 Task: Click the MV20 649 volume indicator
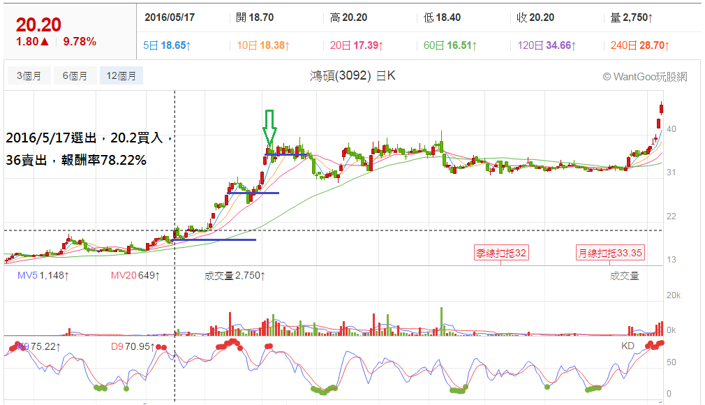pyautogui.click(x=135, y=275)
